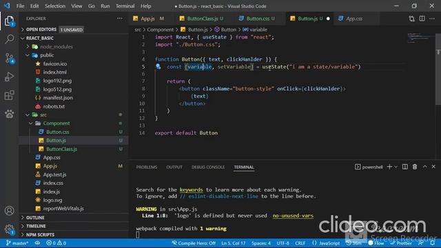Open manifest.json in the explorer

pyautogui.click(x=58, y=98)
